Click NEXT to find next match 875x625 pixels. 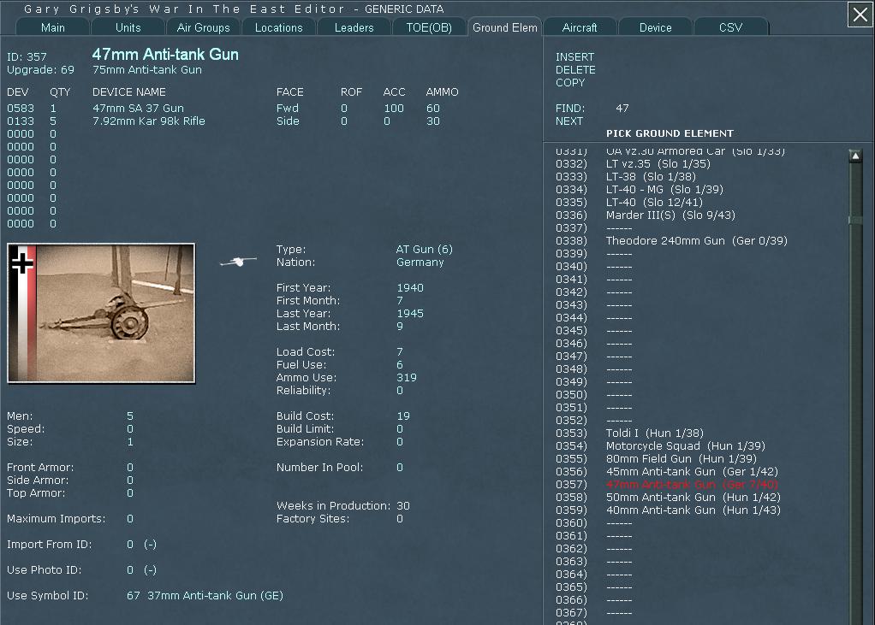569,121
